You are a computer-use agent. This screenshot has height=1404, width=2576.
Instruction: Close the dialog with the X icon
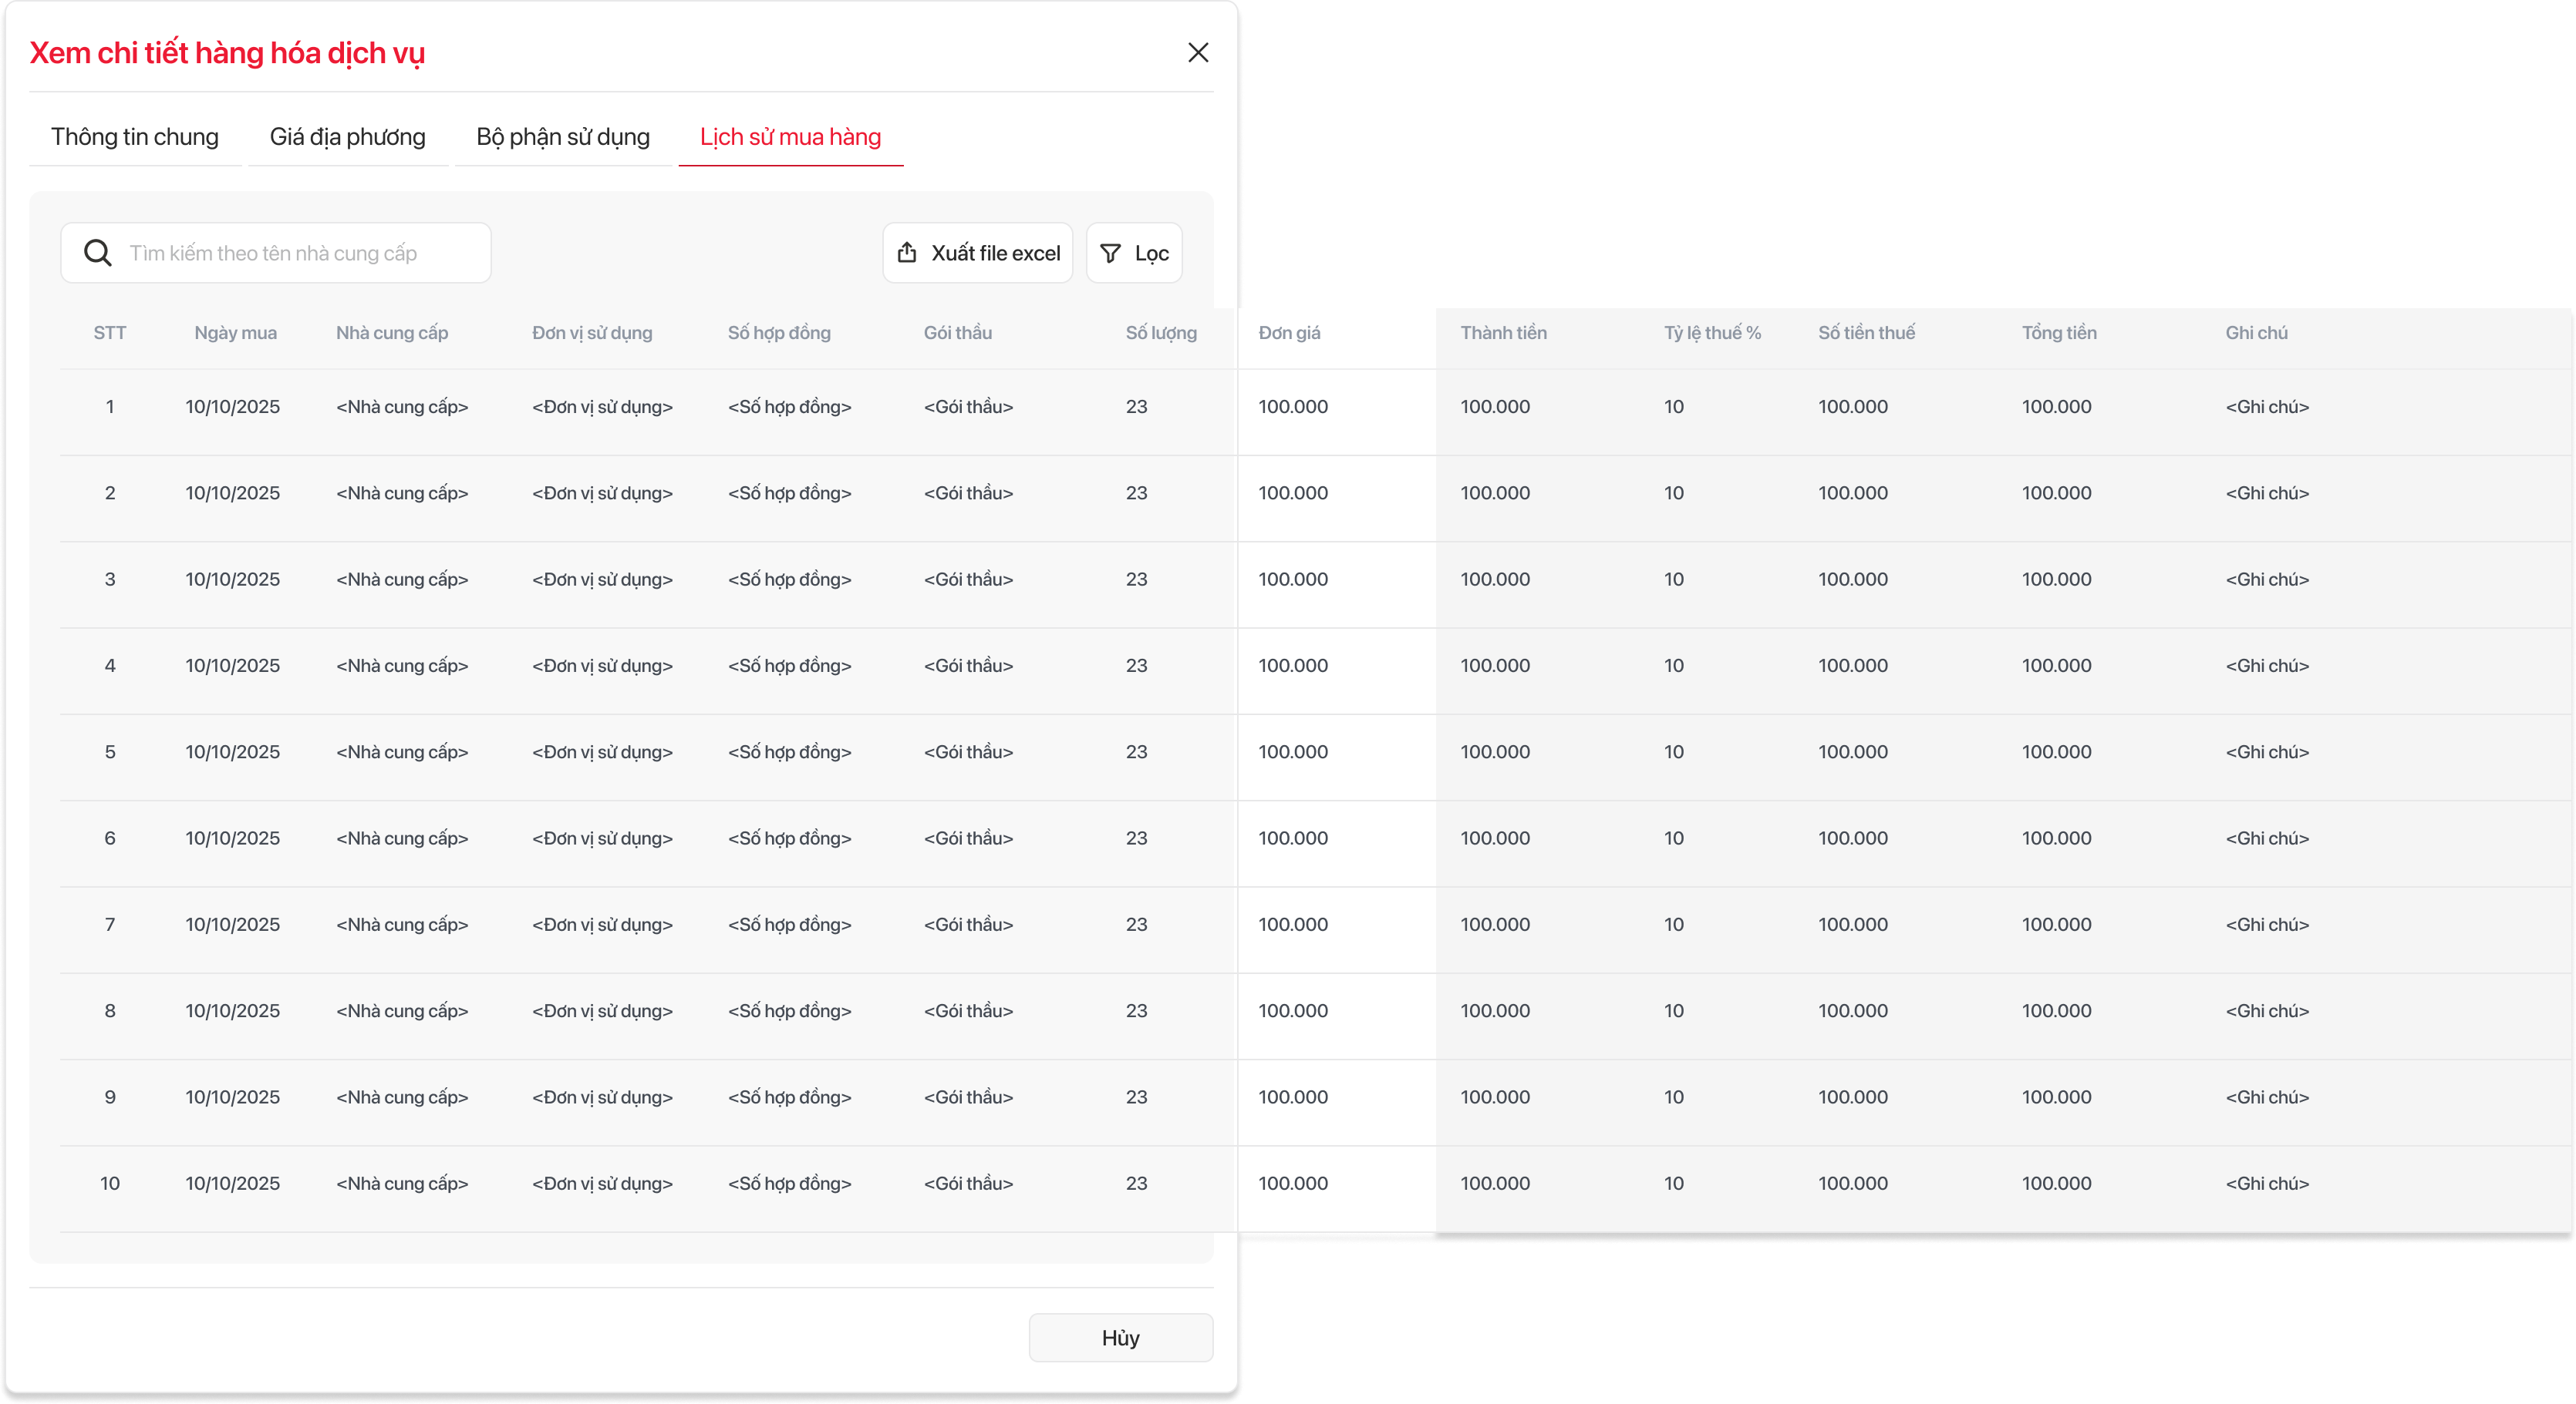coord(1198,52)
